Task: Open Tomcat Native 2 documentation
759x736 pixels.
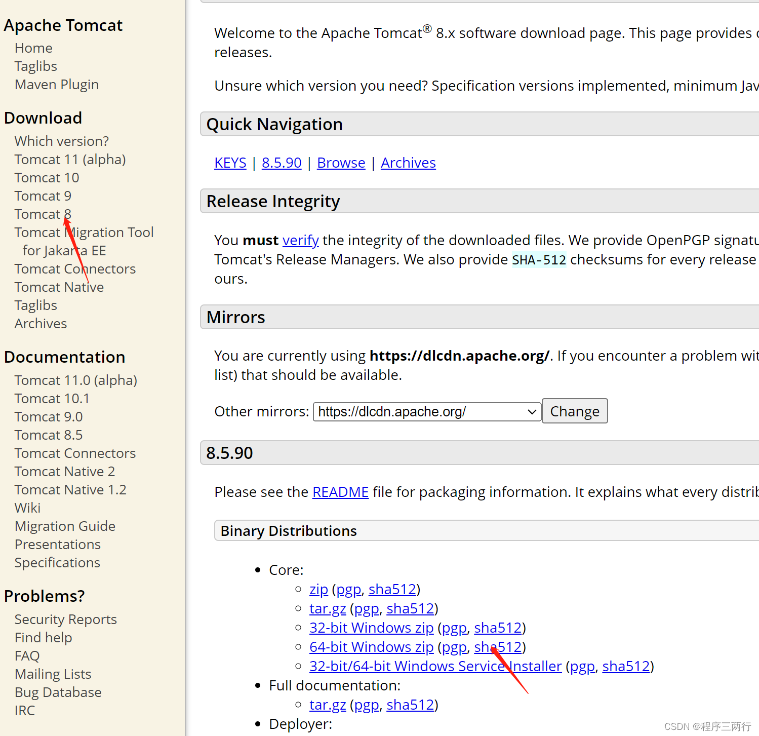Action: pos(65,472)
